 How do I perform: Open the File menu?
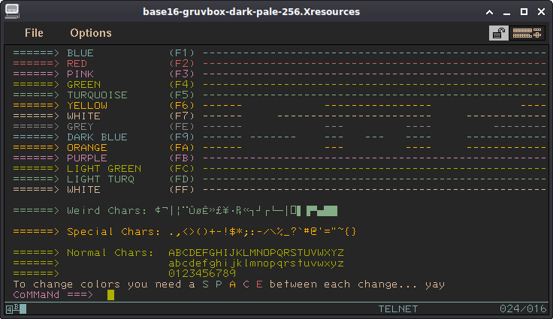pos(34,33)
